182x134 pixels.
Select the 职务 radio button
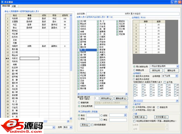[x=79, y=119]
